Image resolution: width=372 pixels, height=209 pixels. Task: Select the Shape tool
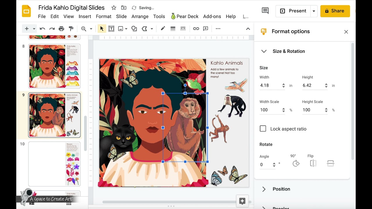click(134, 28)
